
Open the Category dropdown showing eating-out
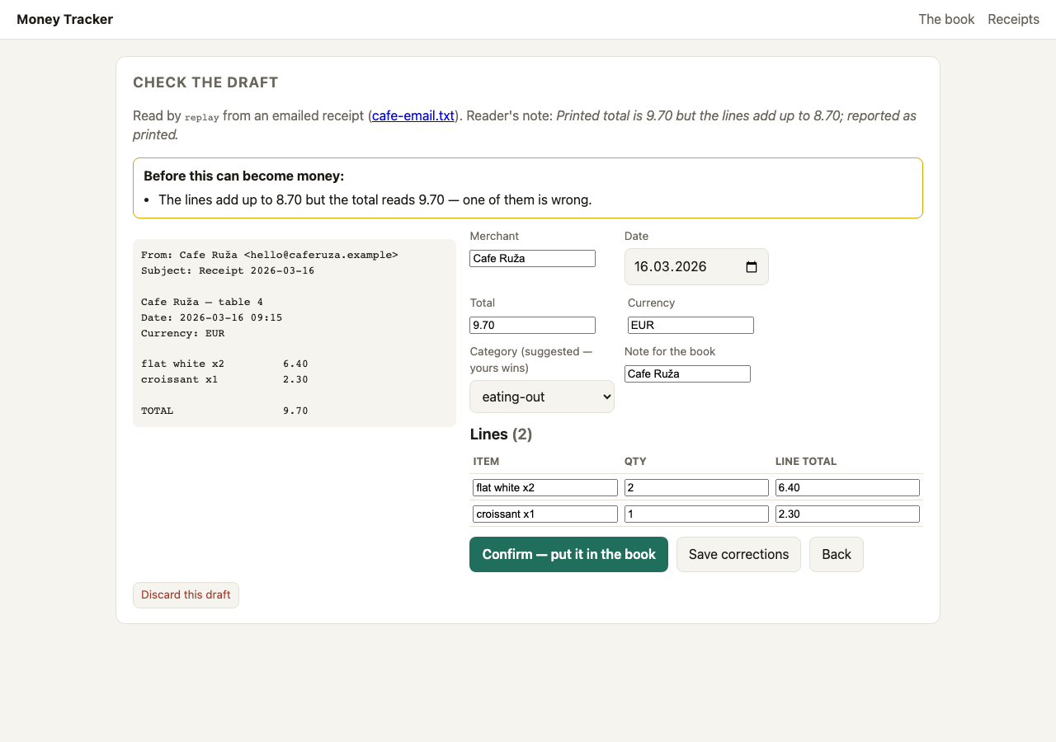coord(542,397)
